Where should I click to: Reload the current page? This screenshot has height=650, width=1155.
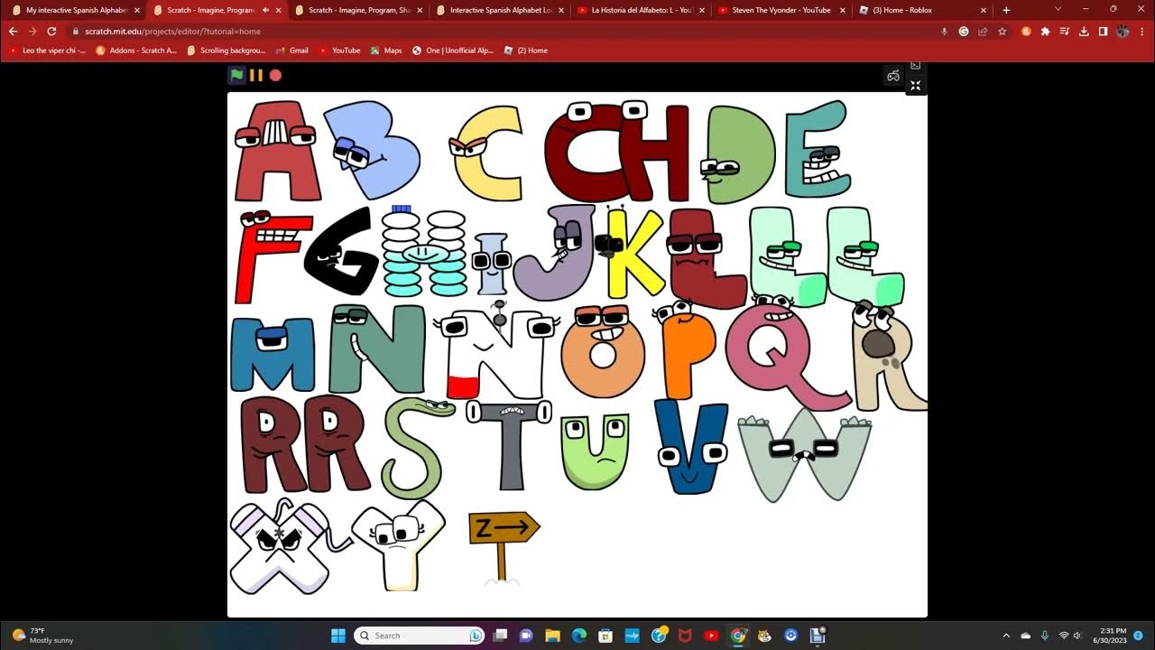(52, 31)
